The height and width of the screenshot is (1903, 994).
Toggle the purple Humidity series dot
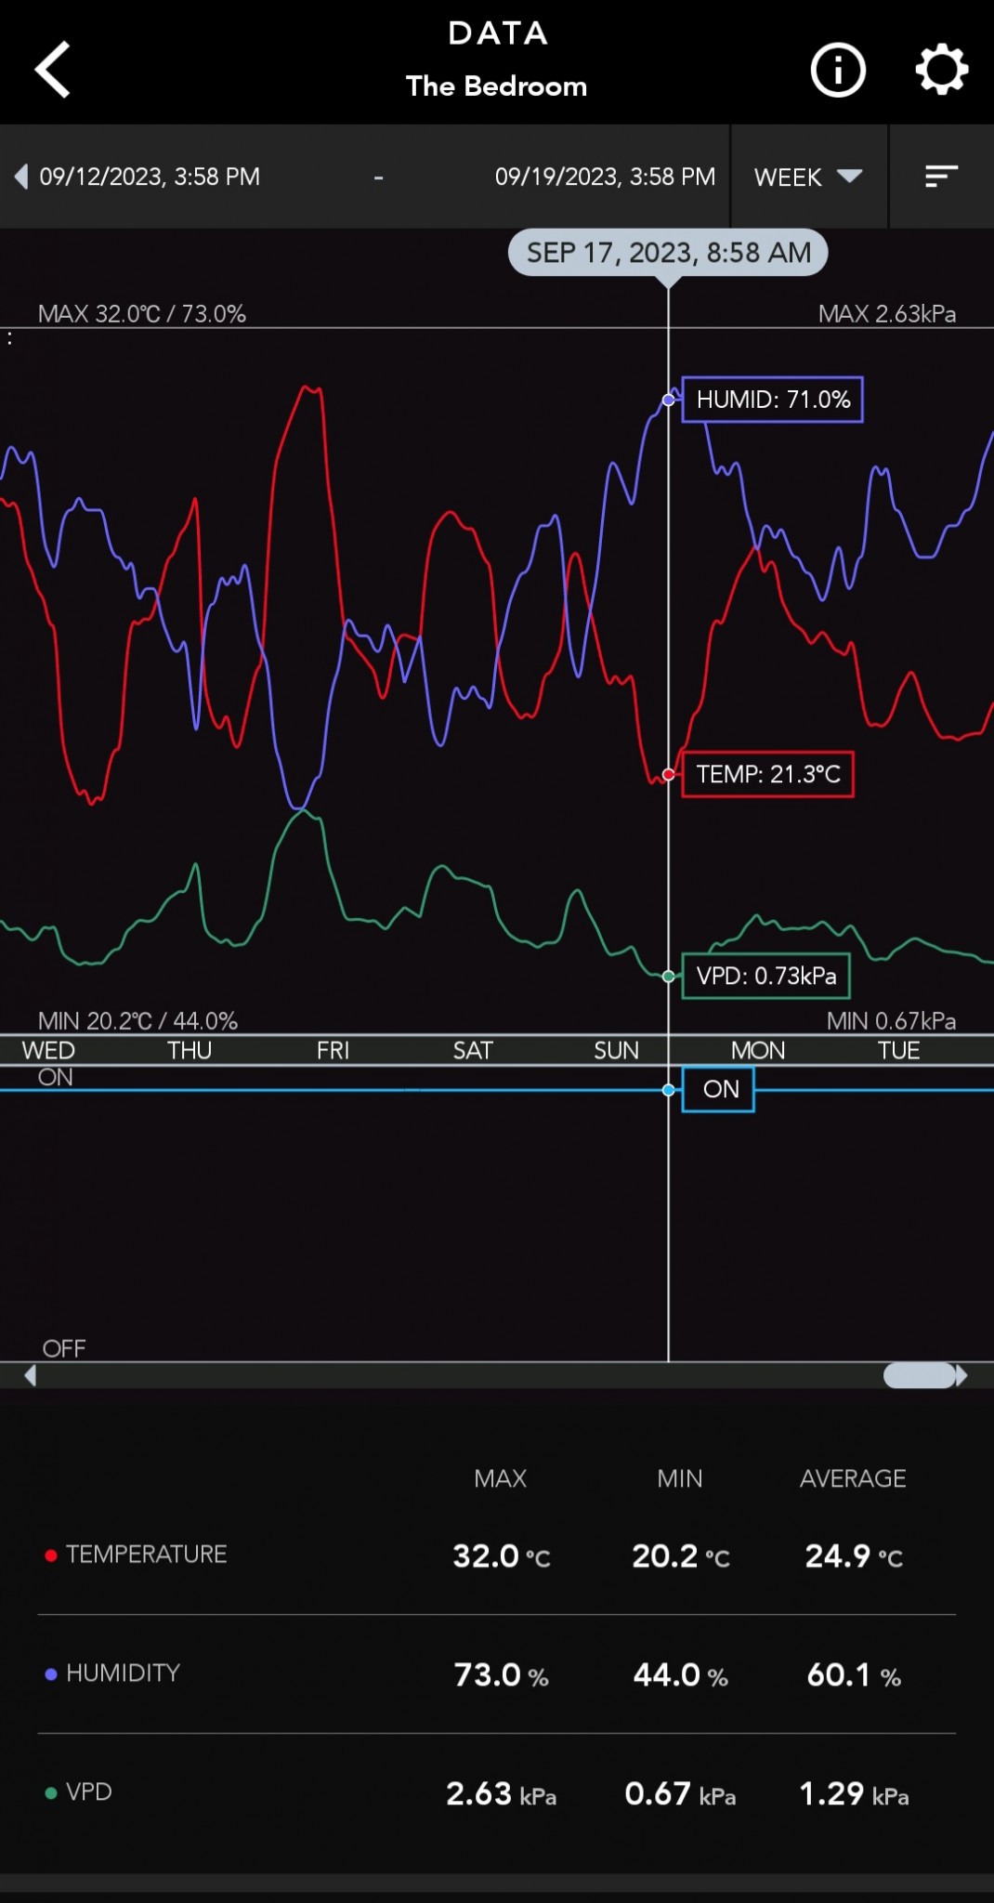(x=51, y=1674)
